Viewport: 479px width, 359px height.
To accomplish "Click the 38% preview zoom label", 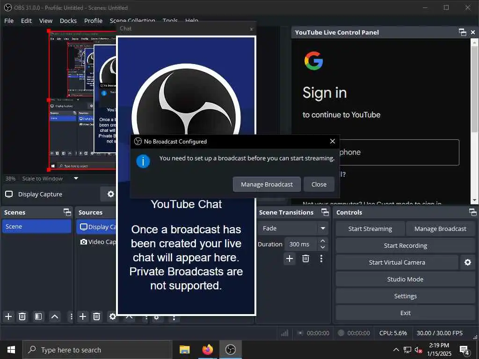I will [10, 178].
